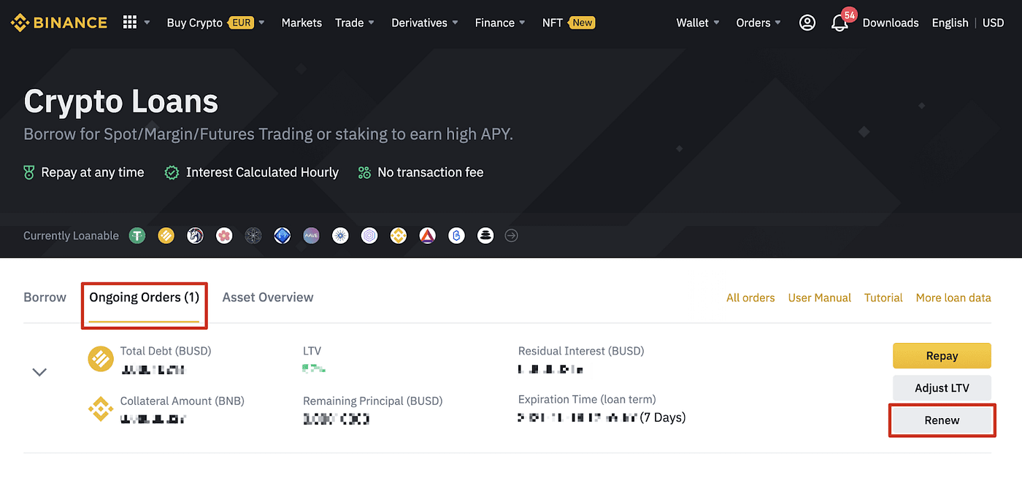
Task: Open the More loan data link
Action: pyautogui.click(x=953, y=298)
